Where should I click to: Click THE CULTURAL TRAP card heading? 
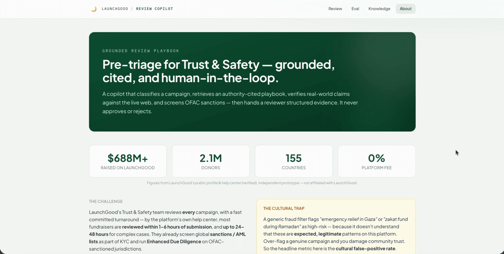click(284, 208)
